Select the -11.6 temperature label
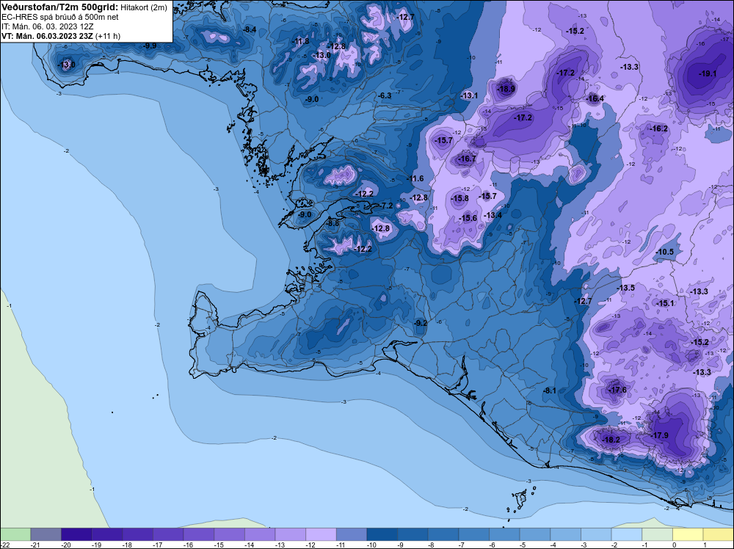Screen dimensions: 734x549 pos(415,178)
